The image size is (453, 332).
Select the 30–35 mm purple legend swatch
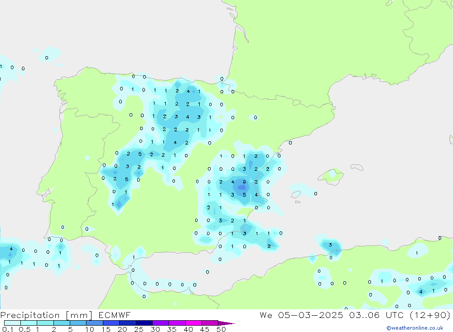161,323
